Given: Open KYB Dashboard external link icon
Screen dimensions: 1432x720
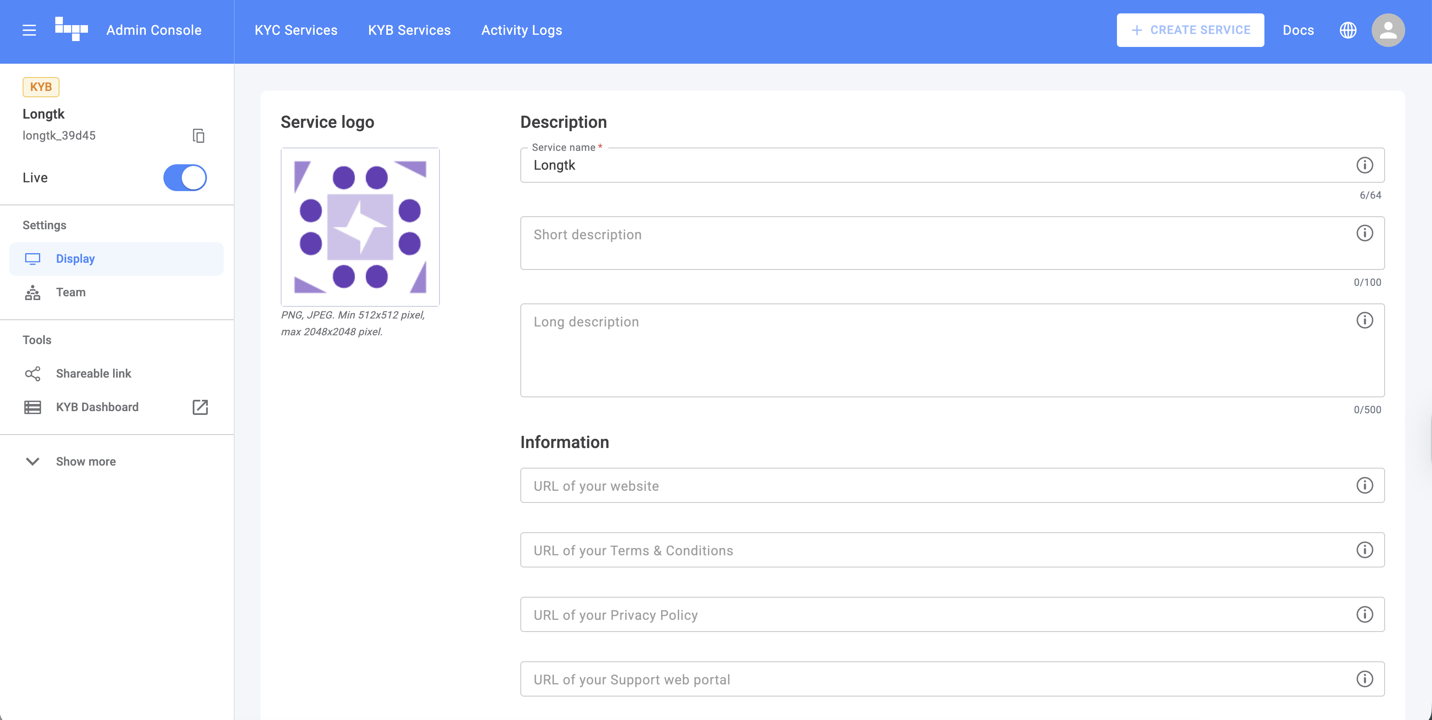Looking at the screenshot, I should coord(200,407).
